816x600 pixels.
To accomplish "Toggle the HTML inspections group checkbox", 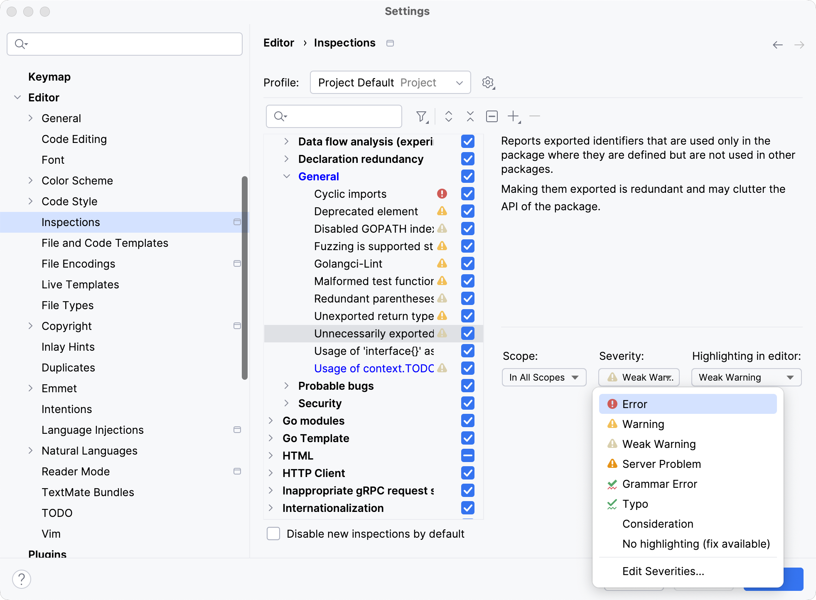I will [x=468, y=456].
